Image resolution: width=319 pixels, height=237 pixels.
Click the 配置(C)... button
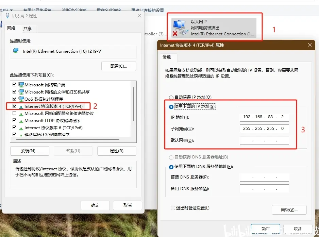(119, 66)
